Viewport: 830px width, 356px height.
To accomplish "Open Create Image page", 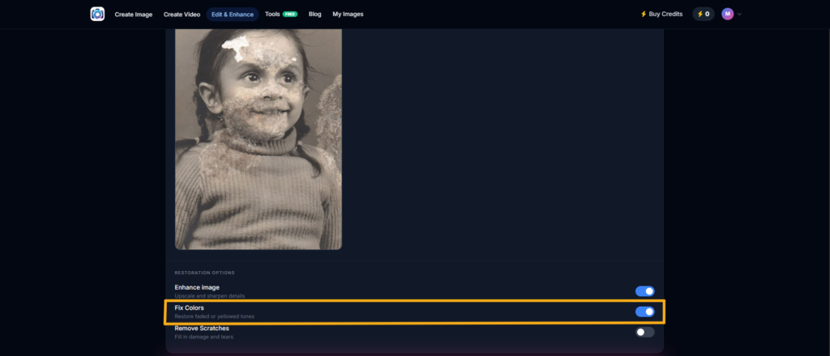I will coord(134,15).
